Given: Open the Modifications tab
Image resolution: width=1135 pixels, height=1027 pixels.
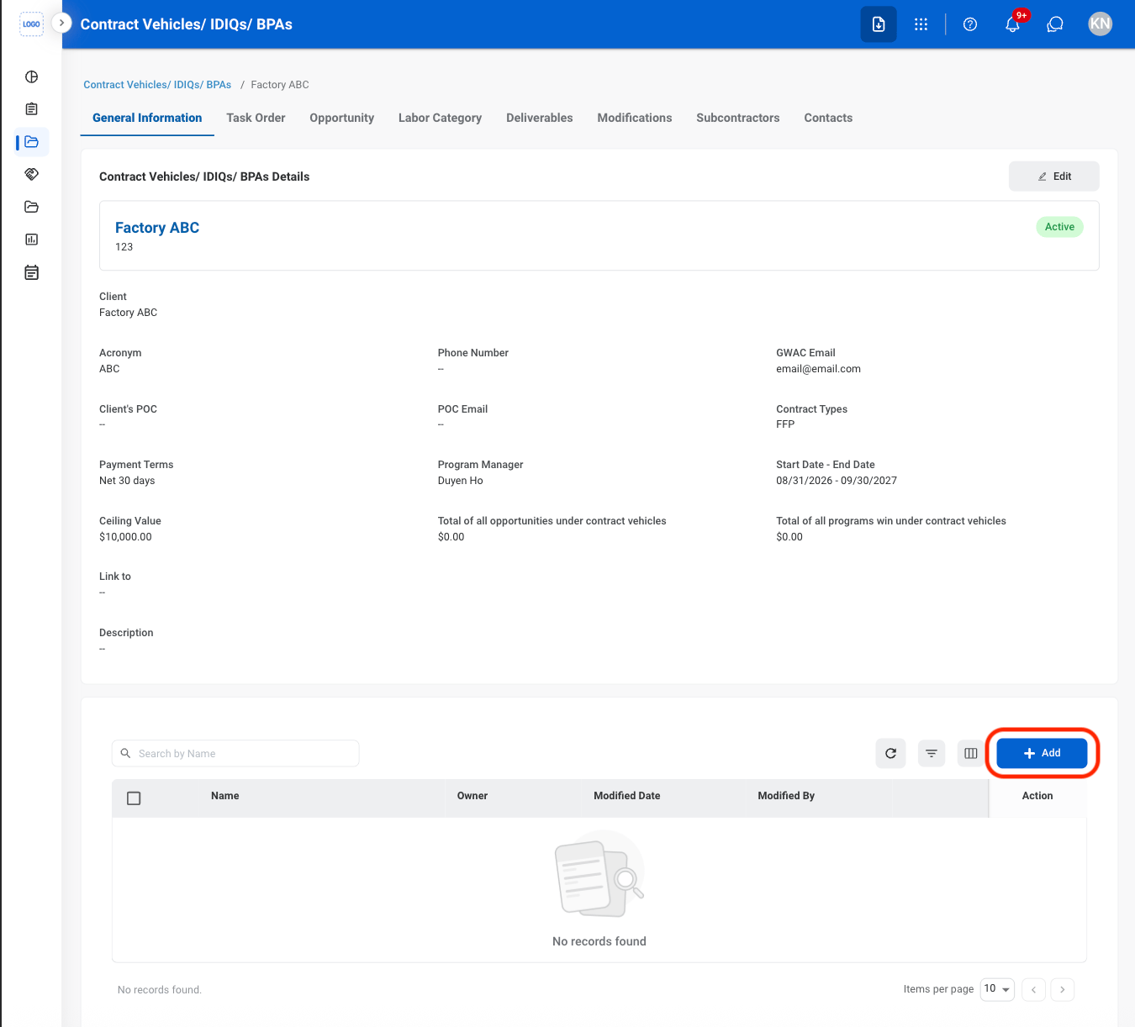Looking at the screenshot, I should click(x=635, y=118).
